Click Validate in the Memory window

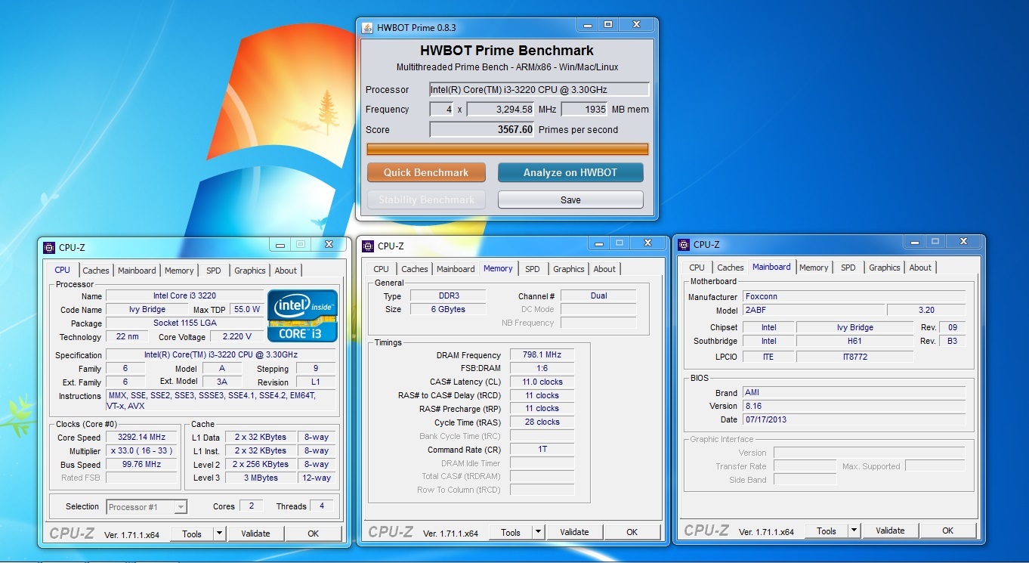pos(574,532)
